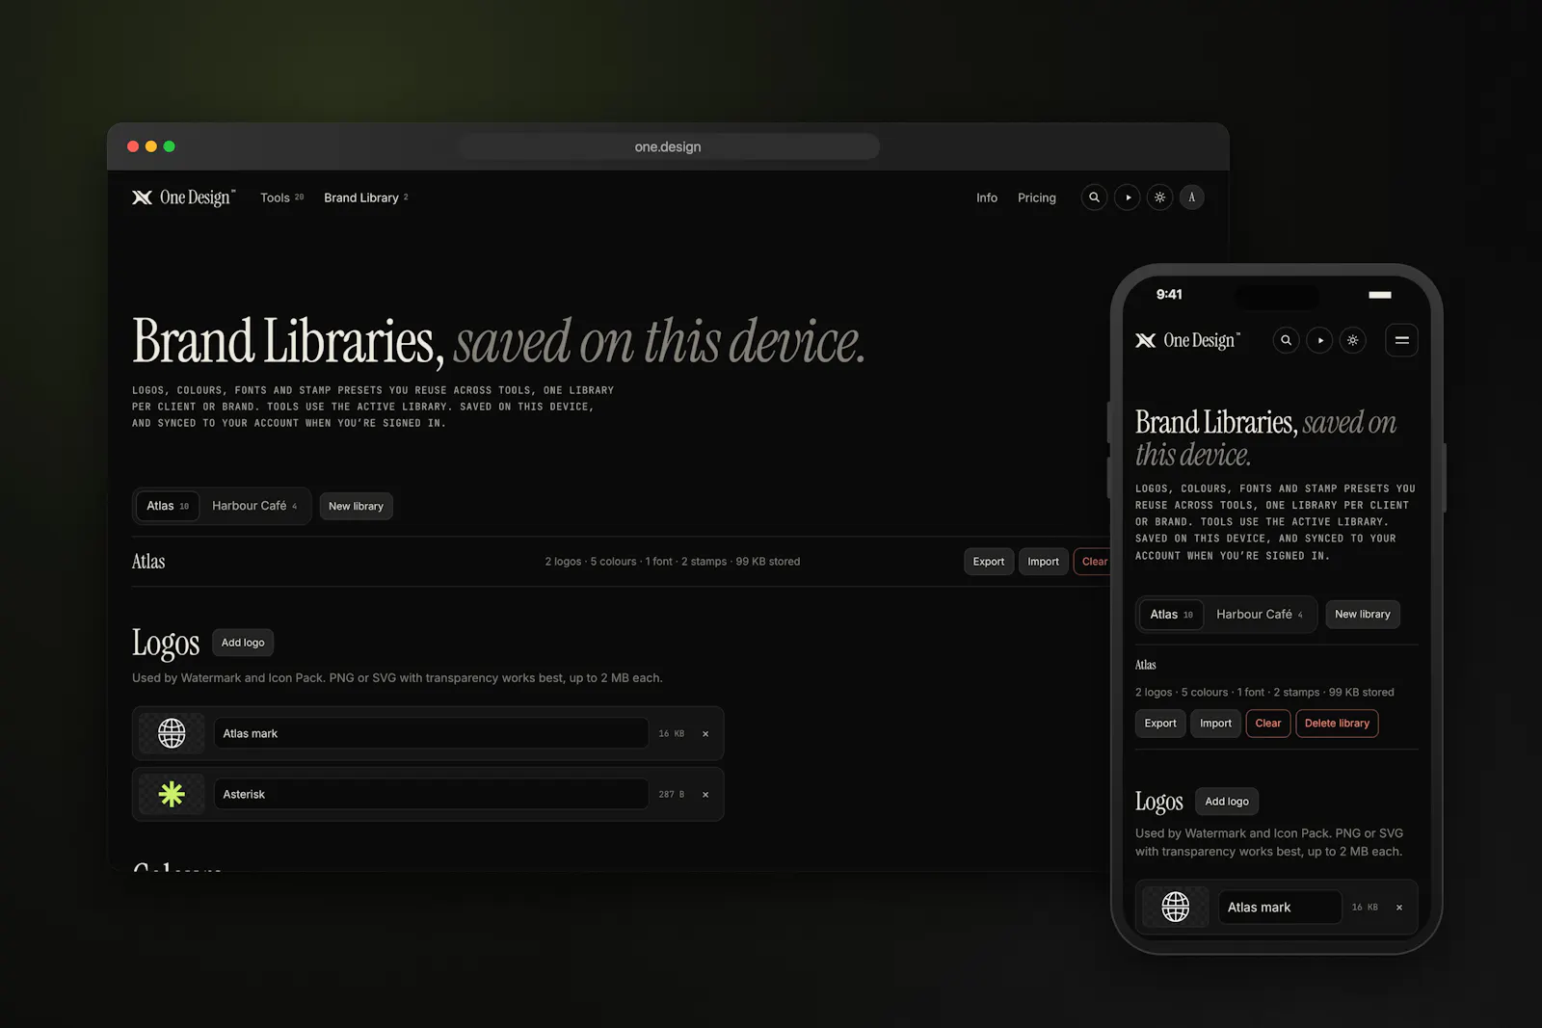Open search on the phone header
This screenshot has height=1028, width=1542.
coord(1286,340)
